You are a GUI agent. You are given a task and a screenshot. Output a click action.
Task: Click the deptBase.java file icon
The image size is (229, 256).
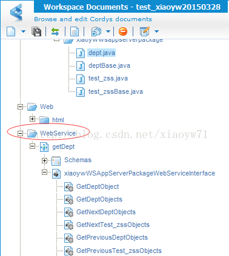[81, 66]
